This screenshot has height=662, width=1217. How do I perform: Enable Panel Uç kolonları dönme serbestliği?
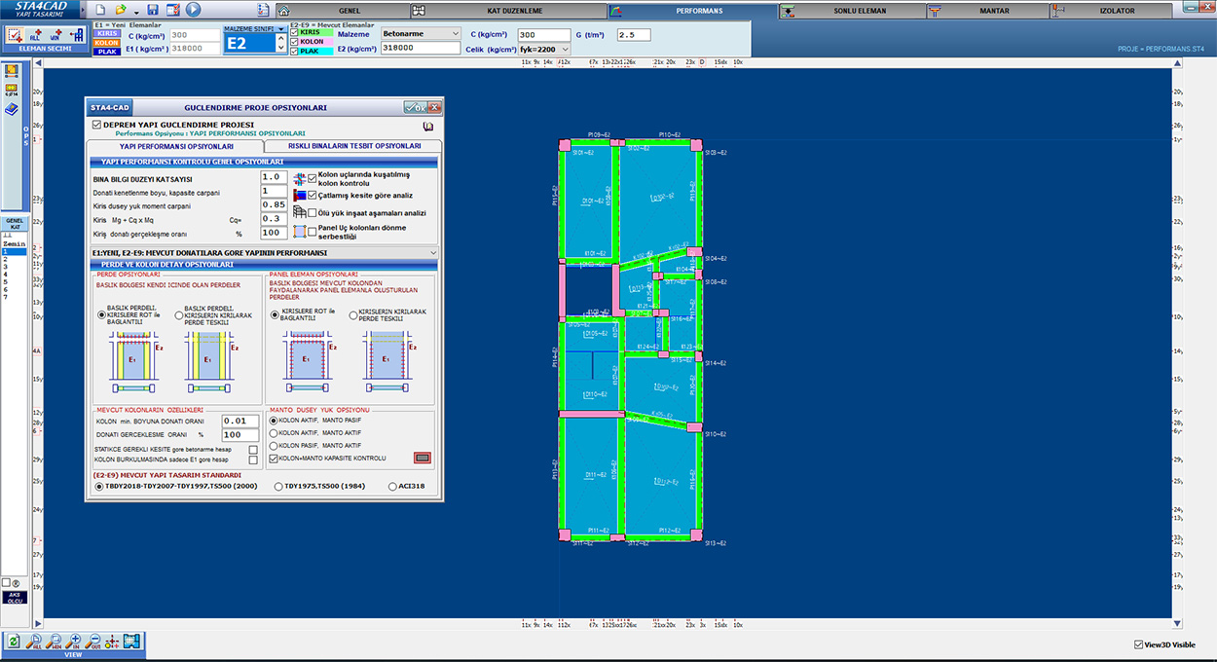[x=313, y=232]
